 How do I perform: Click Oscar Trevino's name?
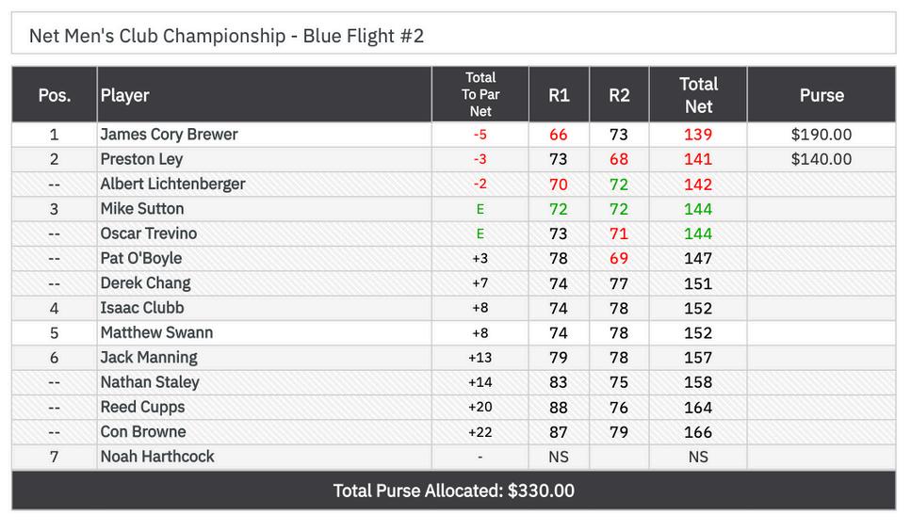click(x=149, y=233)
